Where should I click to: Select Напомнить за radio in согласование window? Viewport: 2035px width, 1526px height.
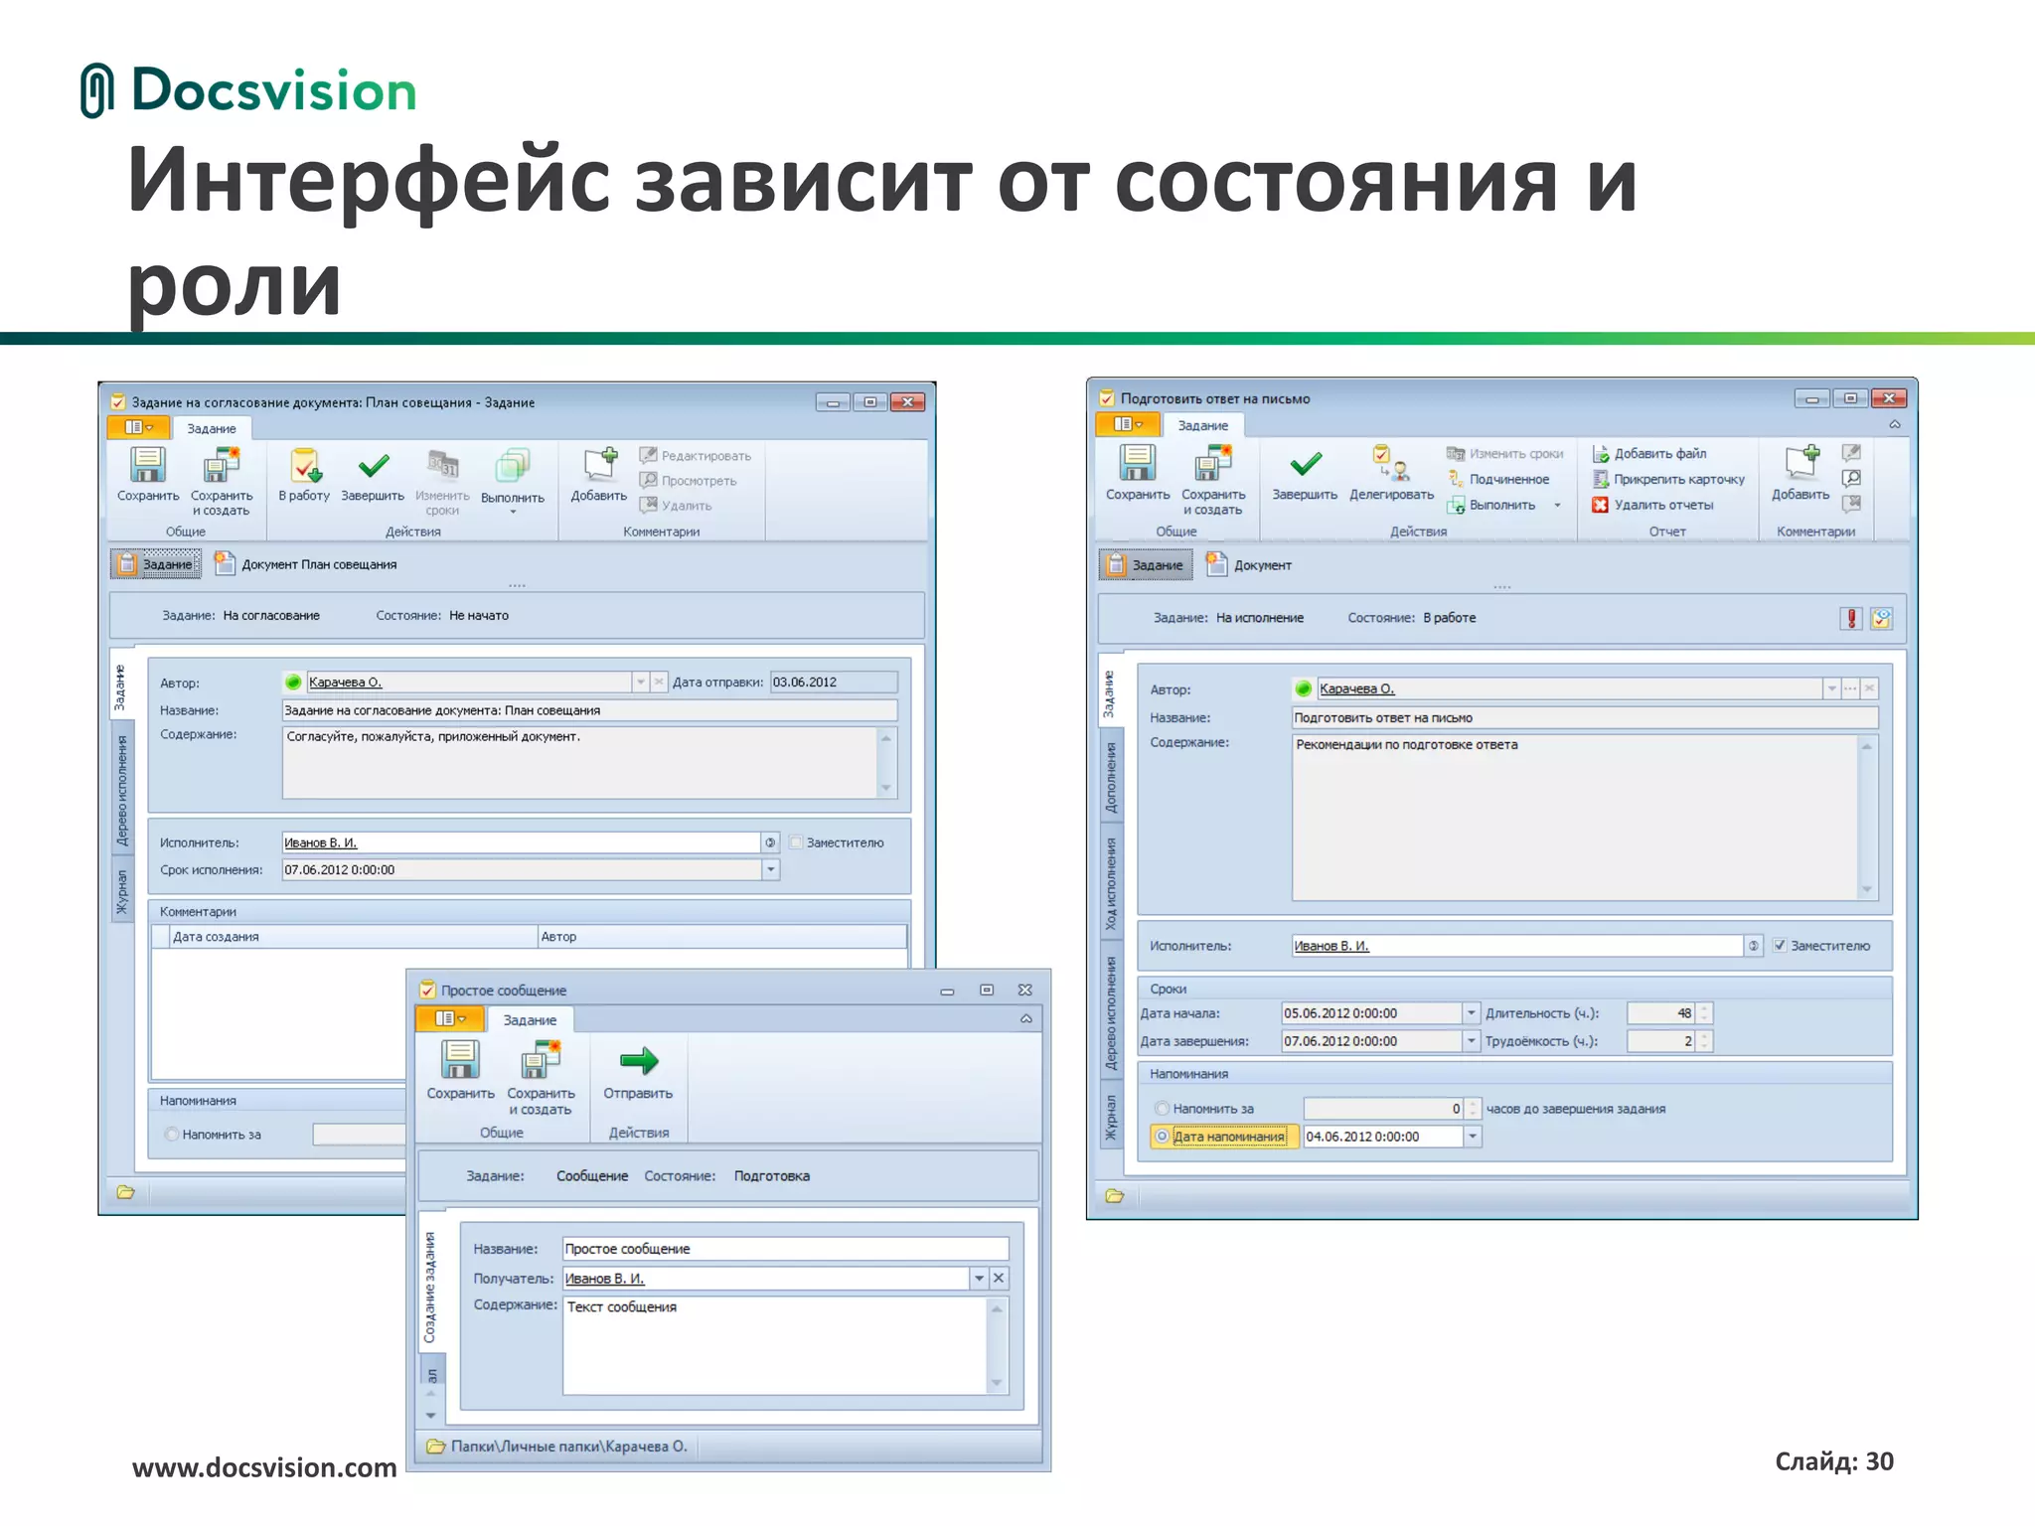172,1134
